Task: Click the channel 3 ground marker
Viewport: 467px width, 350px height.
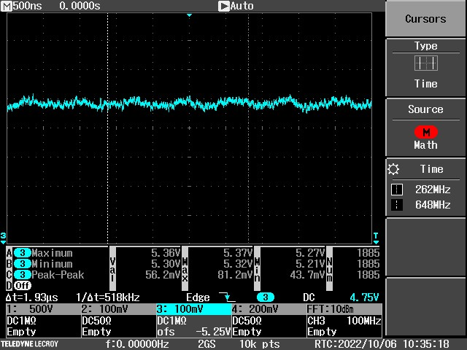Action: [3, 238]
